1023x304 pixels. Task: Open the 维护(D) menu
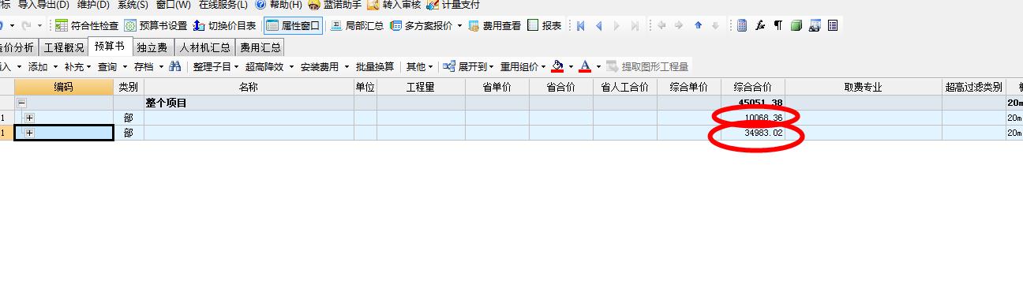[x=92, y=5]
